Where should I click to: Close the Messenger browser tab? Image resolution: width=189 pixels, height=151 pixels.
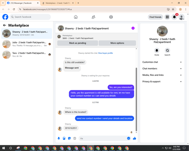38,3
